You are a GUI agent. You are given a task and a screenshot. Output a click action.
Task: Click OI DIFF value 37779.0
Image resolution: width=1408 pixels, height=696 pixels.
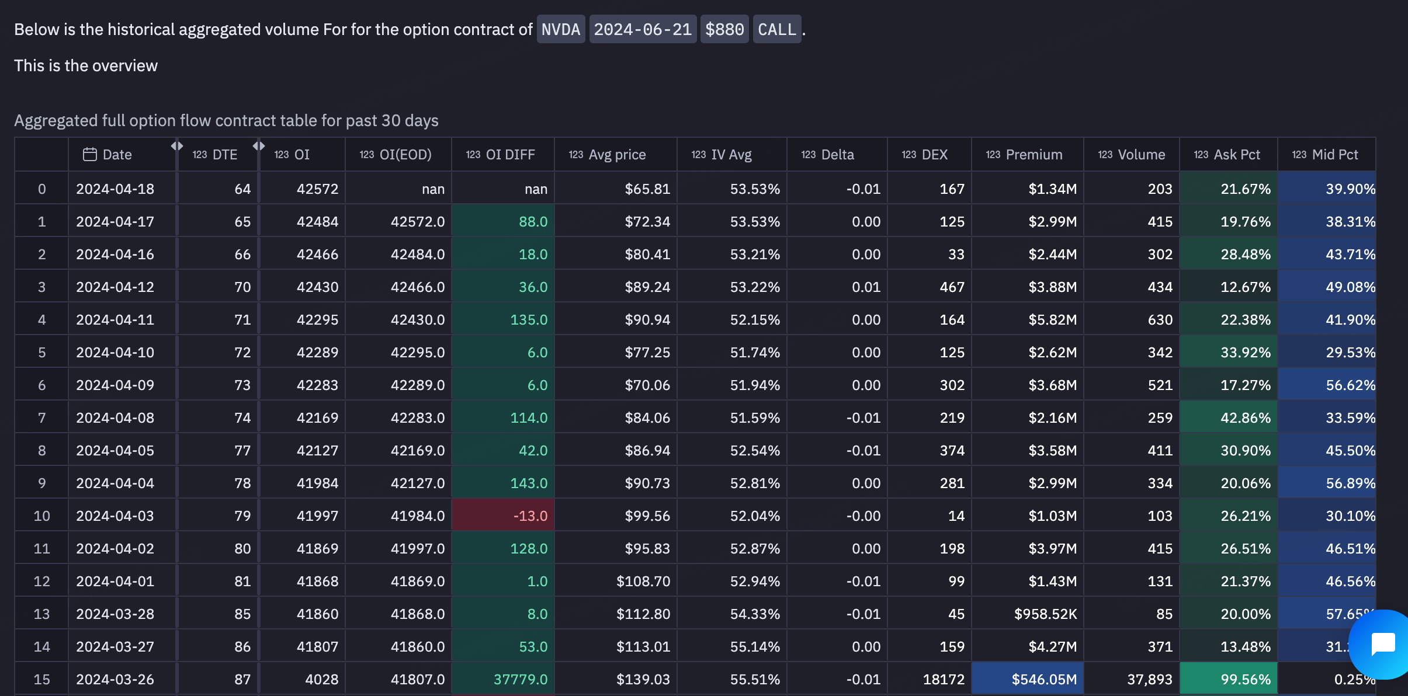pos(503,679)
